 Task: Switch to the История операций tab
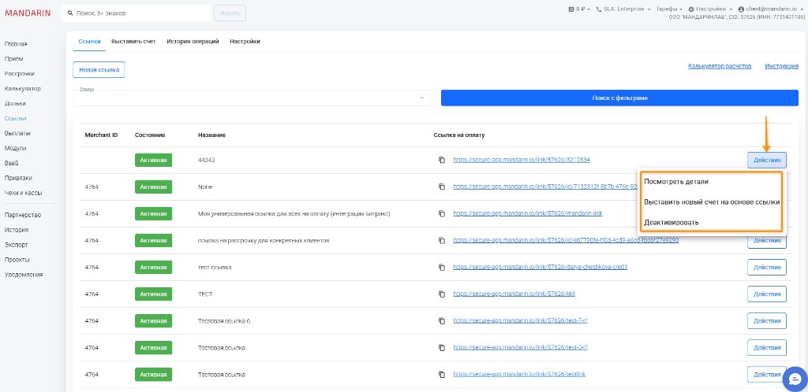[x=193, y=41]
